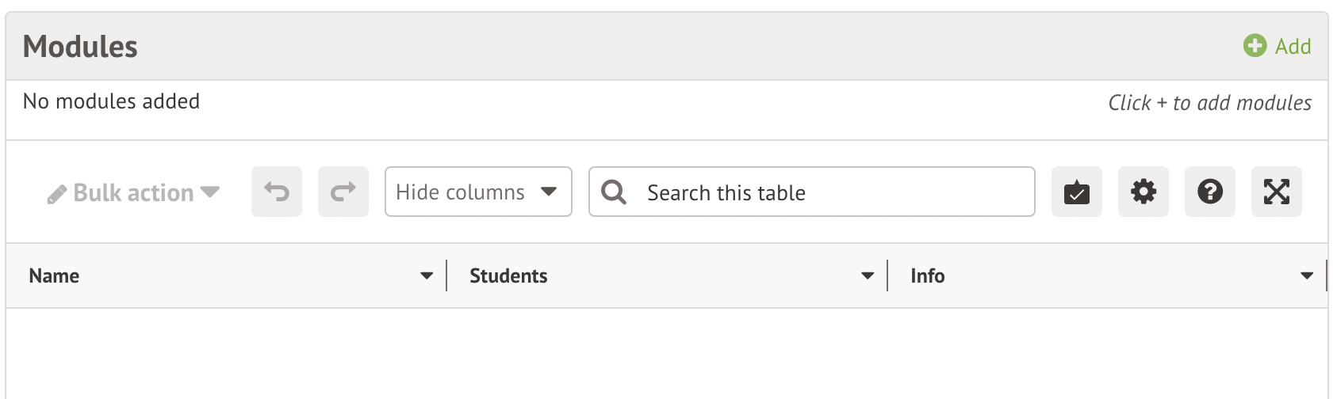Screen dimensions: 1337x399
Task: Click the magnifying glass search icon
Action: pyautogui.click(x=613, y=192)
